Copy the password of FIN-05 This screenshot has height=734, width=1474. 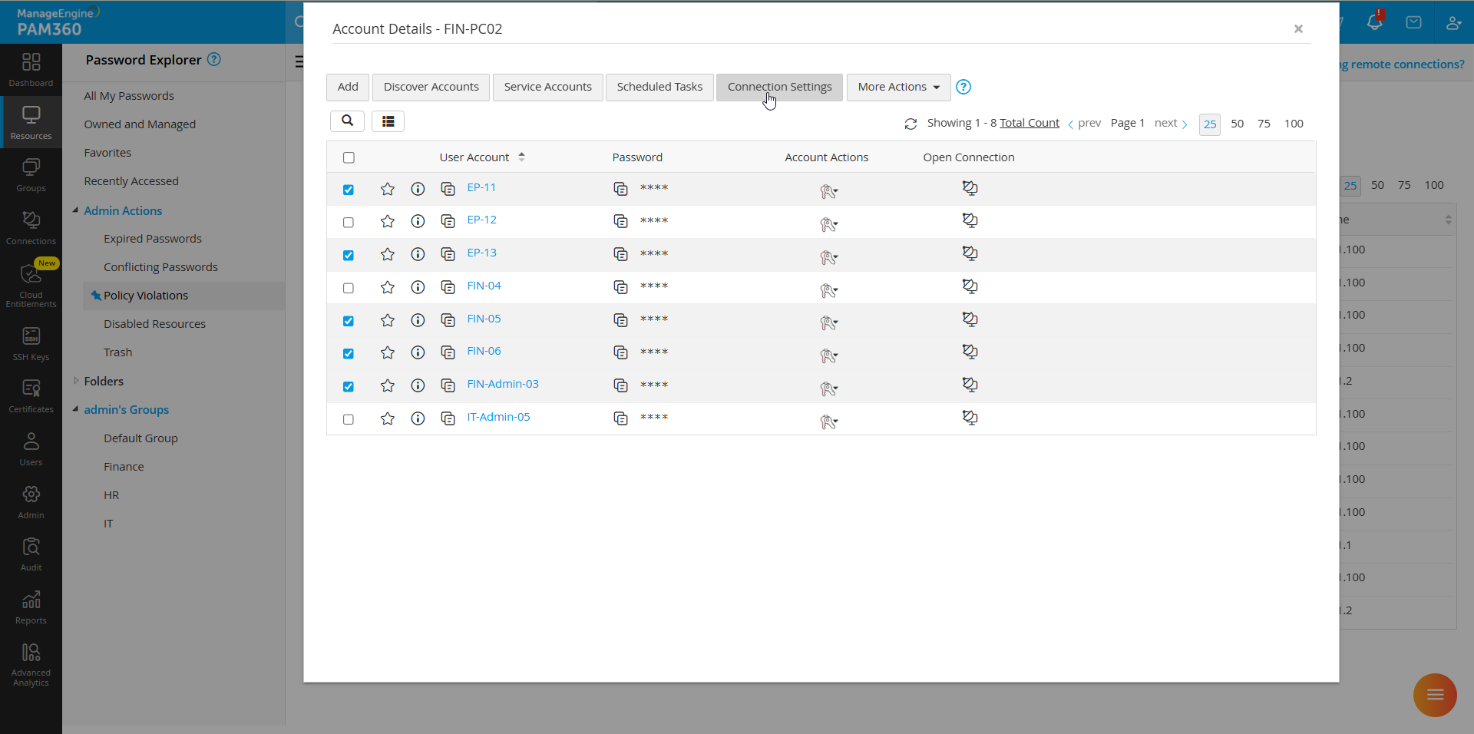(620, 320)
